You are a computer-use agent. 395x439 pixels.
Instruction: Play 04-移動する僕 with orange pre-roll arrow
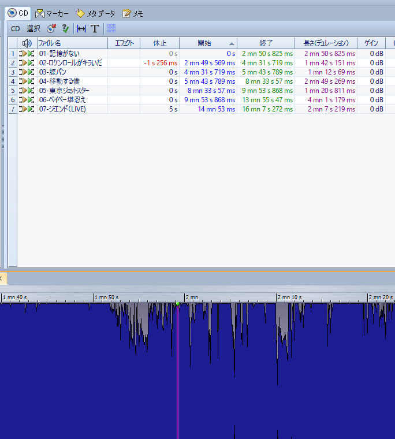(x=24, y=81)
